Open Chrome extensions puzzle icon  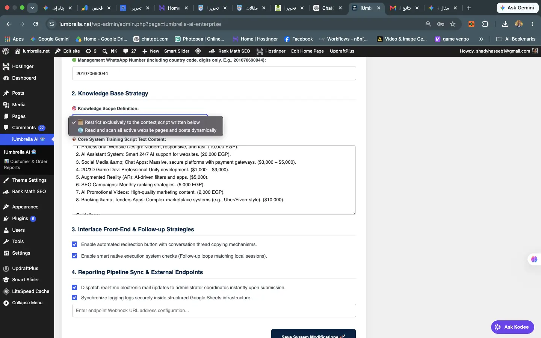pyautogui.click(x=485, y=24)
